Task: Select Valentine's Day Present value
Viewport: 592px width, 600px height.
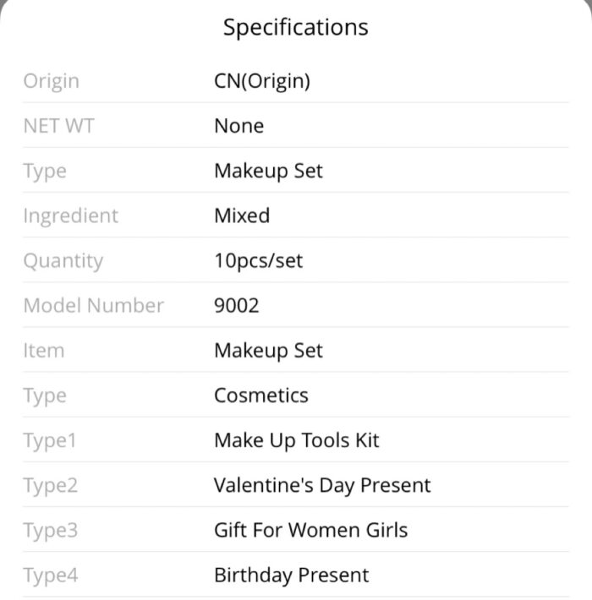Action: pyautogui.click(x=322, y=486)
